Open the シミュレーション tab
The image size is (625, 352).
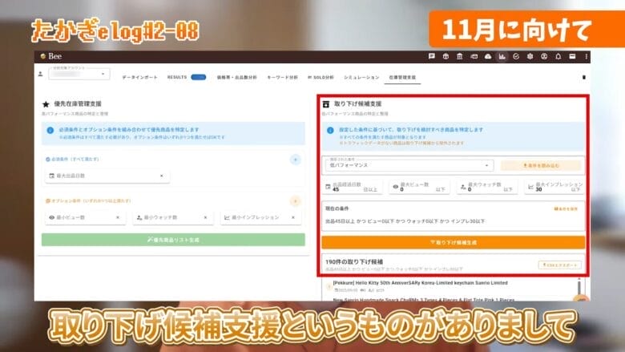tap(361, 77)
